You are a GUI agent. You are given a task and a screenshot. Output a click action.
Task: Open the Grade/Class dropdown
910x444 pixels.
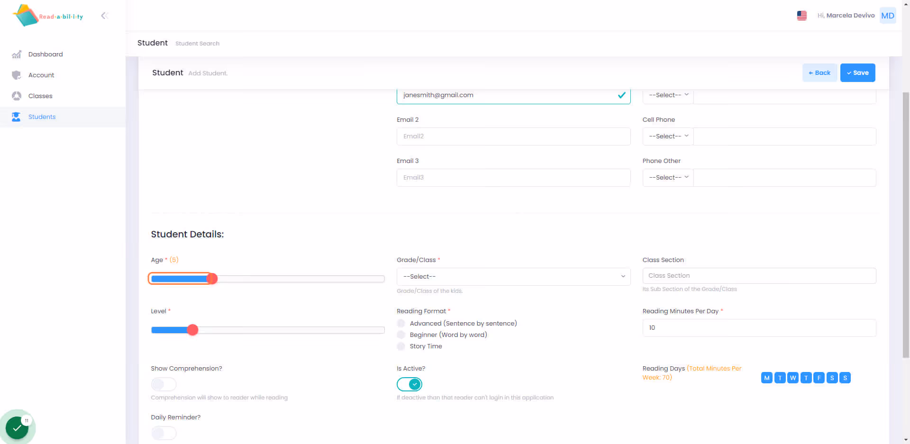pyautogui.click(x=513, y=277)
